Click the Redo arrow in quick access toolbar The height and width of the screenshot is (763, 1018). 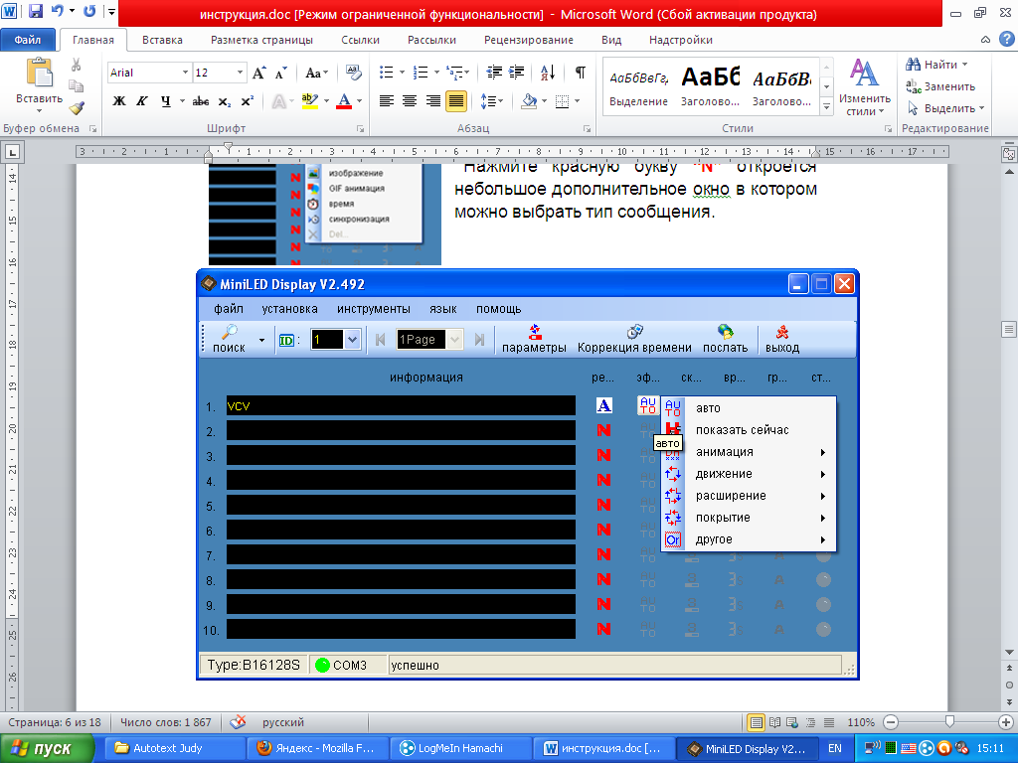(89, 11)
